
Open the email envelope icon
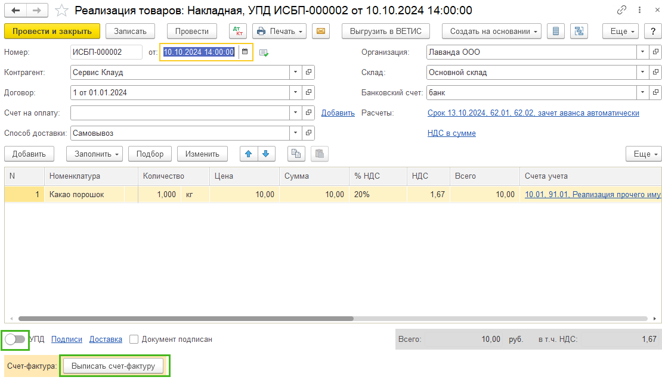point(321,31)
